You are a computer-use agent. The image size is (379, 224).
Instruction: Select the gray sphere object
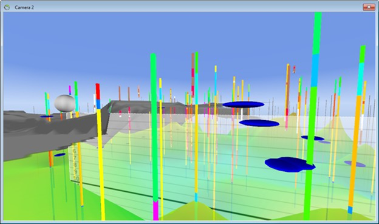tap(64, 103)
